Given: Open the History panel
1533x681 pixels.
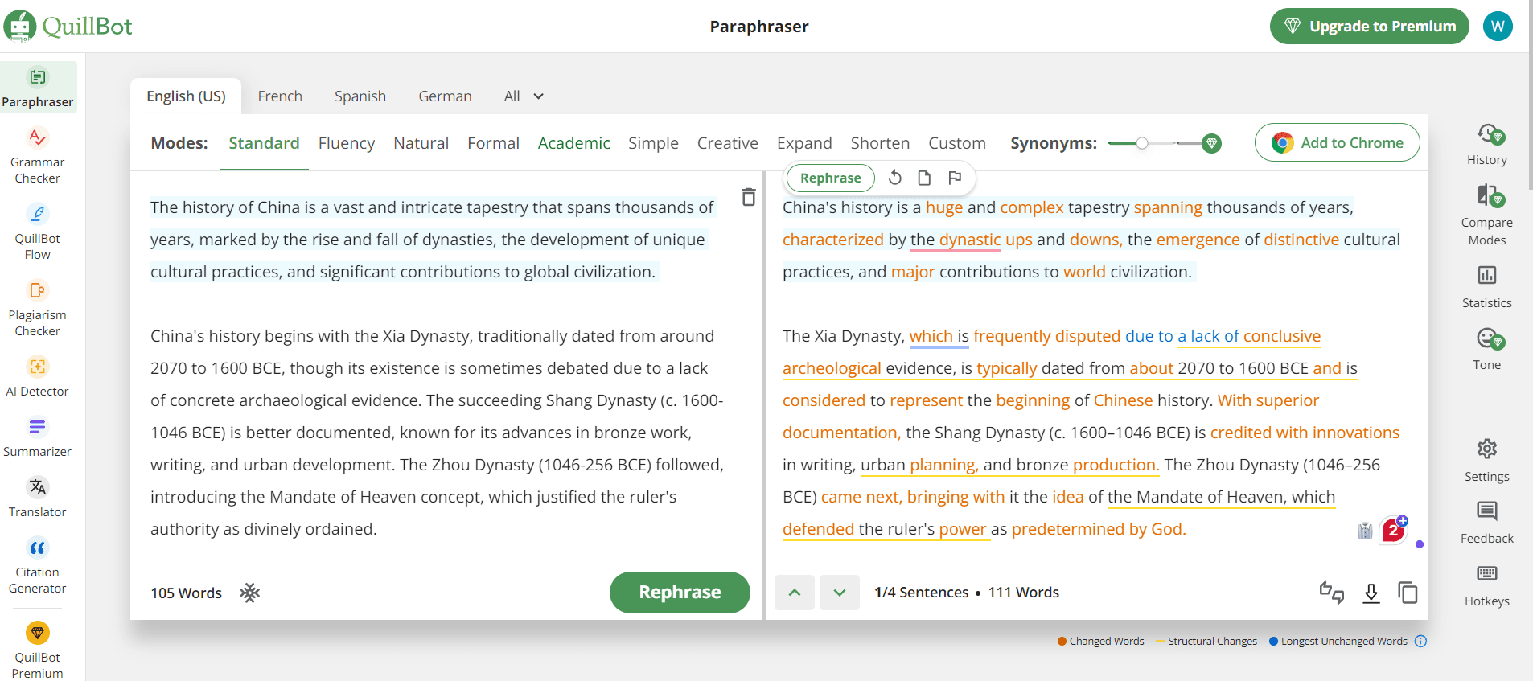Looking at the screenshot, I should pyautogui.click(x=1486, y=145).
